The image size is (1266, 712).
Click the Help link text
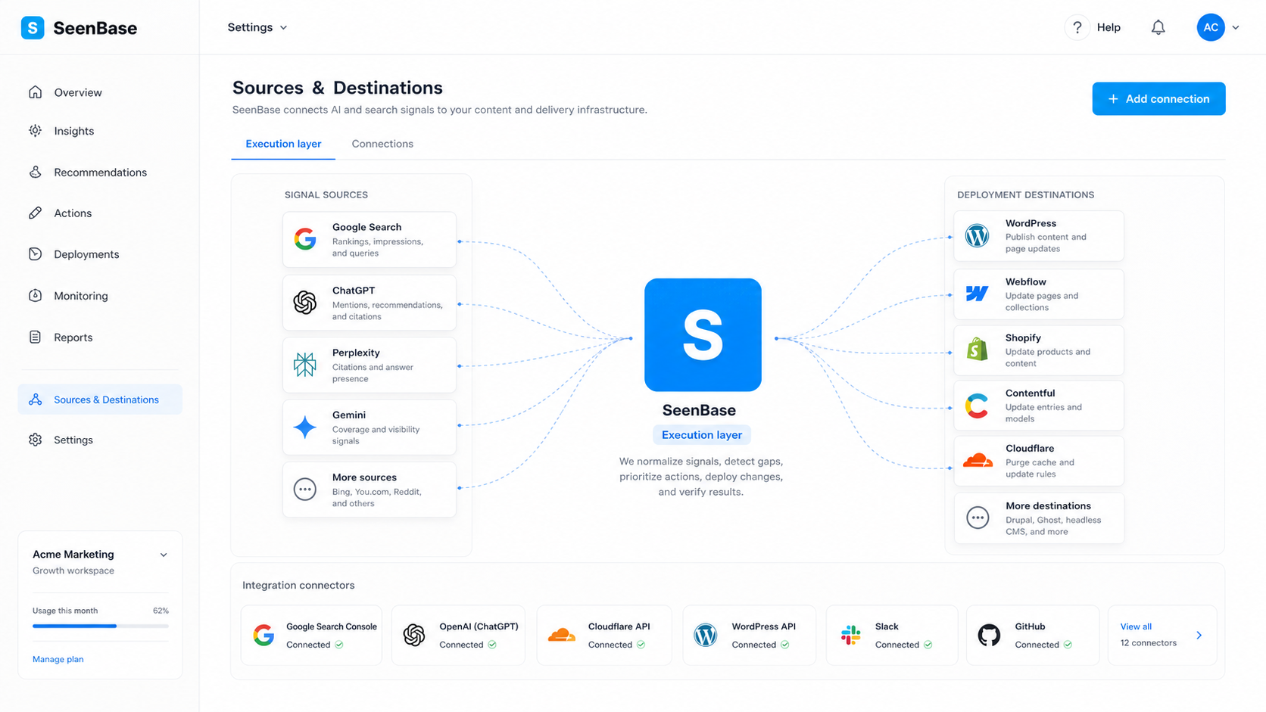[1109, 27]
